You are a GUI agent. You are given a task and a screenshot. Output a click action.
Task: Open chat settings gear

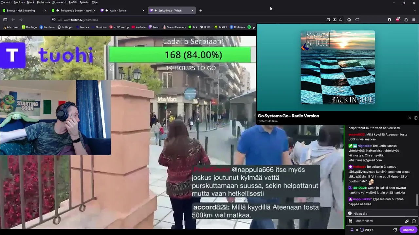[395, 230]
